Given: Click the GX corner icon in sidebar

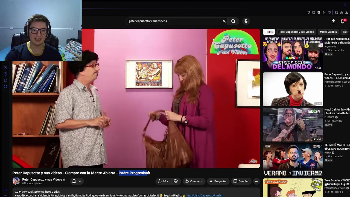Looking at the screenshot, I should pos(5,189).
